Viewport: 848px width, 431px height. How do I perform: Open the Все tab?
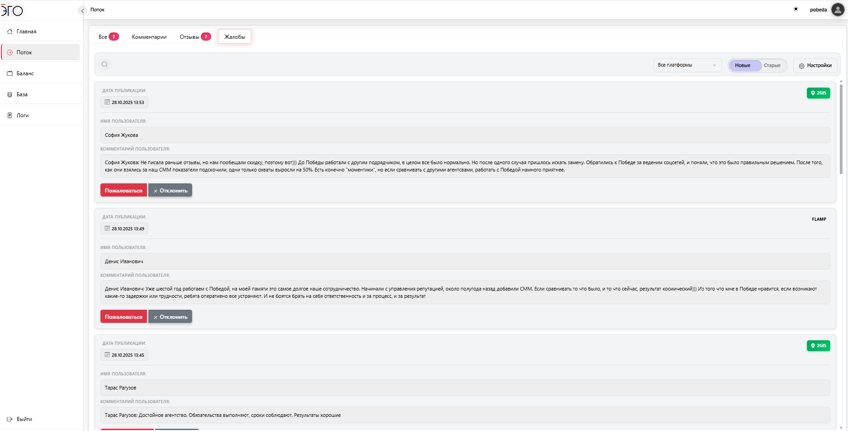click(108, 37)
